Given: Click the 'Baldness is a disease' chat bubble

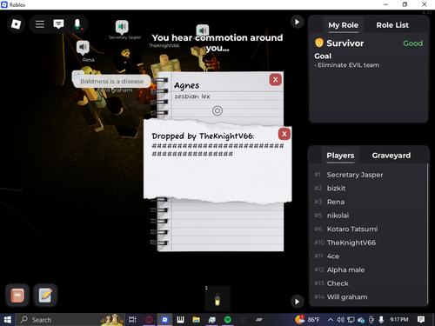Looking at the screenshot, I should coord(112,82).
